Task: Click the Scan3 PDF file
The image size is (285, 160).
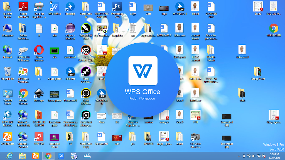Action: coord(258,7)
